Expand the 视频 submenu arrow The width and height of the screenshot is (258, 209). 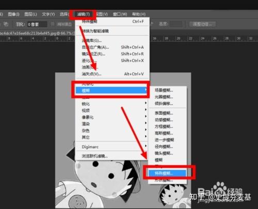(146, 109)
